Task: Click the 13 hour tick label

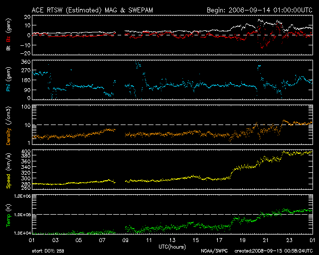Action: click(x=172, y=241)
